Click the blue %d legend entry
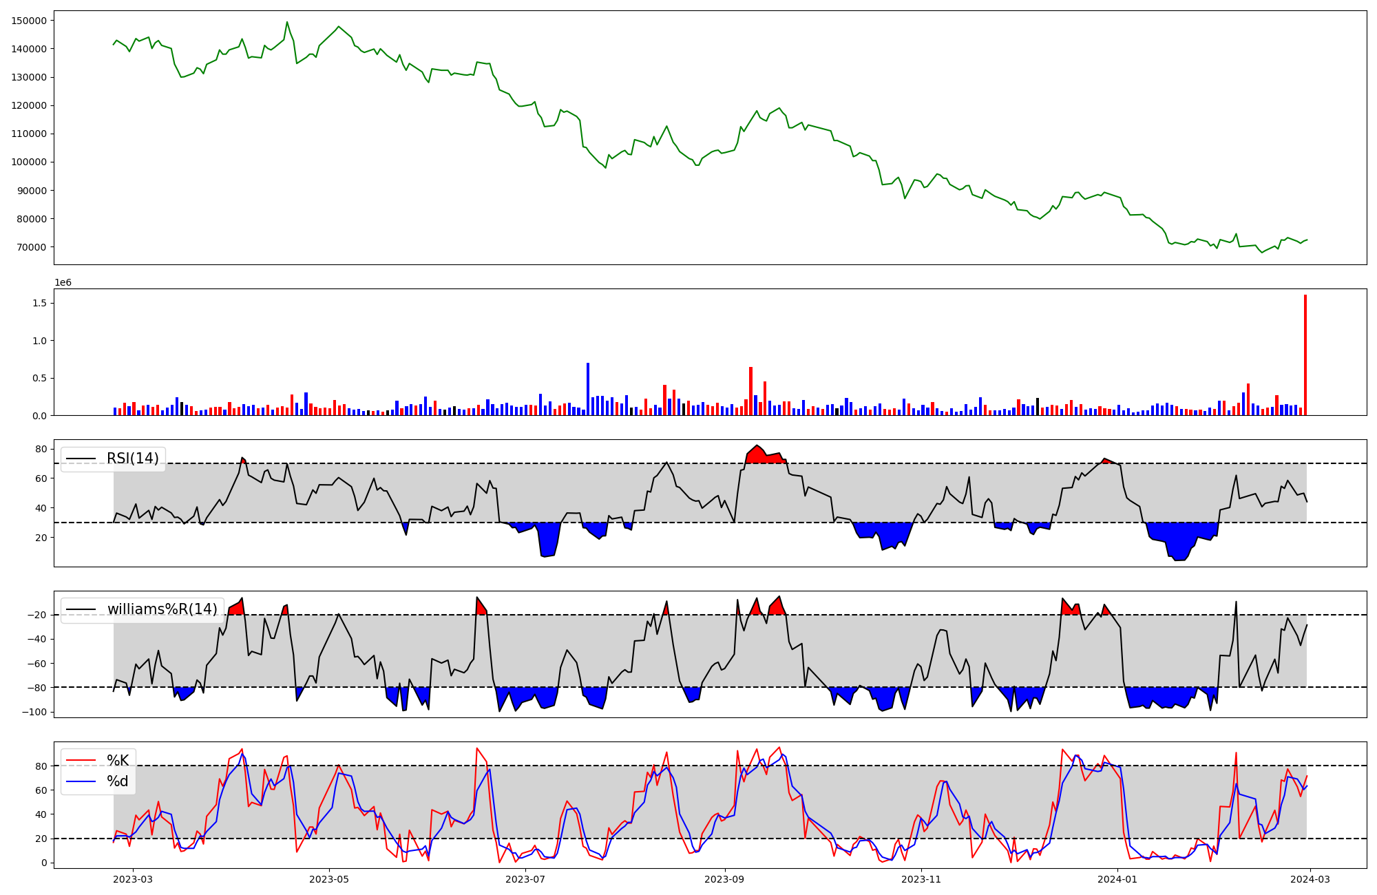 point(117,781)
